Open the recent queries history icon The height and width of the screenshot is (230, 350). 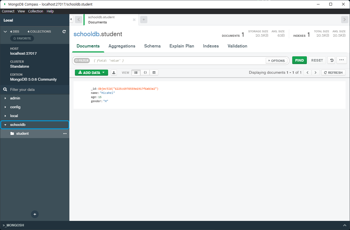pyautogui.click(x=331, y=60)
